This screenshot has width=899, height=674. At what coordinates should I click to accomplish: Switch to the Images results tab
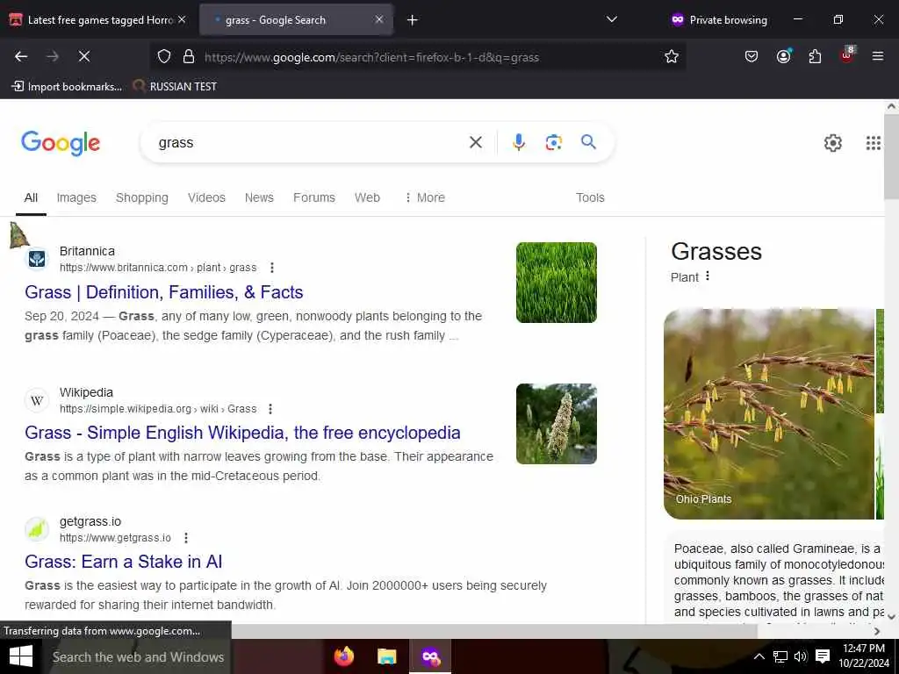pyautogui.click(x=76, y=197)
